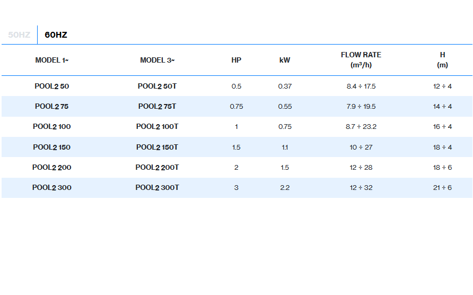The width and height of the screenshot is (473, 295).
Task: Select the 60HZ tab
Action: pyautogui.click(x=56, y=35)
